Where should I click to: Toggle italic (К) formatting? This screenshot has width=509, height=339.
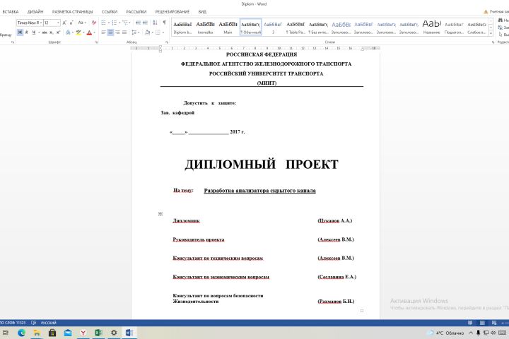coord(27,32)
